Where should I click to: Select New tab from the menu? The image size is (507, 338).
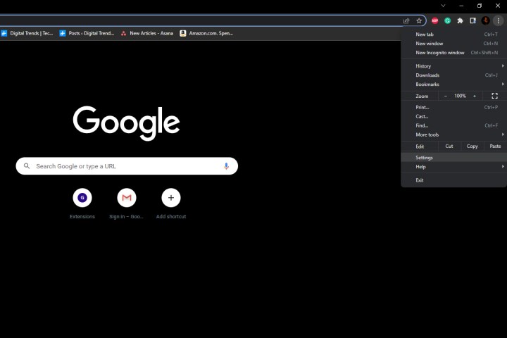(454, 35)
